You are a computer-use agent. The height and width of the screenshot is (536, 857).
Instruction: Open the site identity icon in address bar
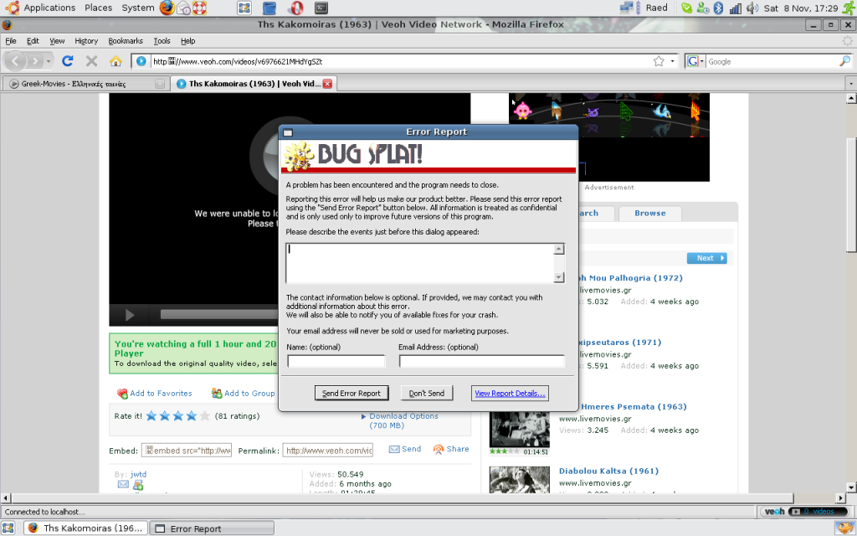[141, 61]
